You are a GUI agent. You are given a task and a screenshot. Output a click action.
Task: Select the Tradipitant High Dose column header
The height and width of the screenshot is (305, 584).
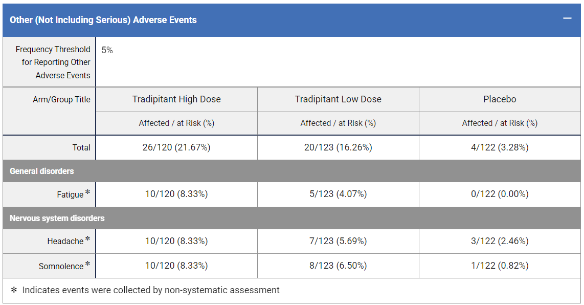pyautogui.click(x=176, y=99)
